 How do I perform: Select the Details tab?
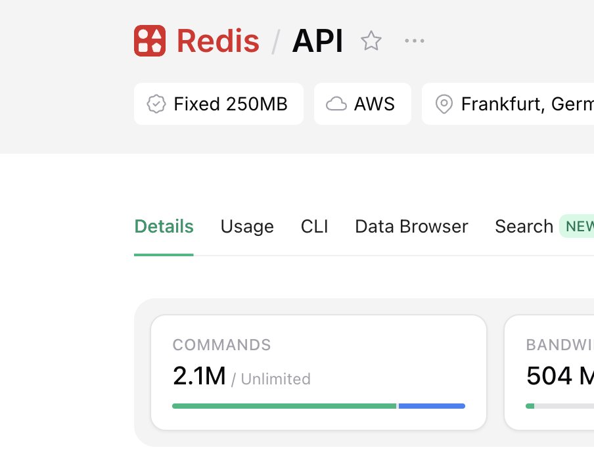[x=164, y=227]
